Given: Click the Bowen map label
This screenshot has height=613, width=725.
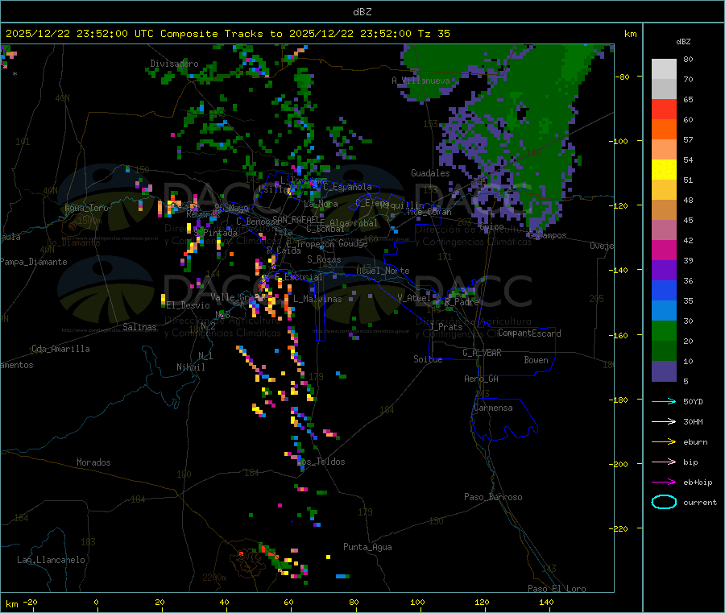Looking at the screenshot, I should tap(536, 360).
